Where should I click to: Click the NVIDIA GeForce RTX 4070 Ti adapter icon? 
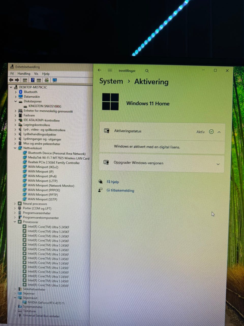click(25, 302)
